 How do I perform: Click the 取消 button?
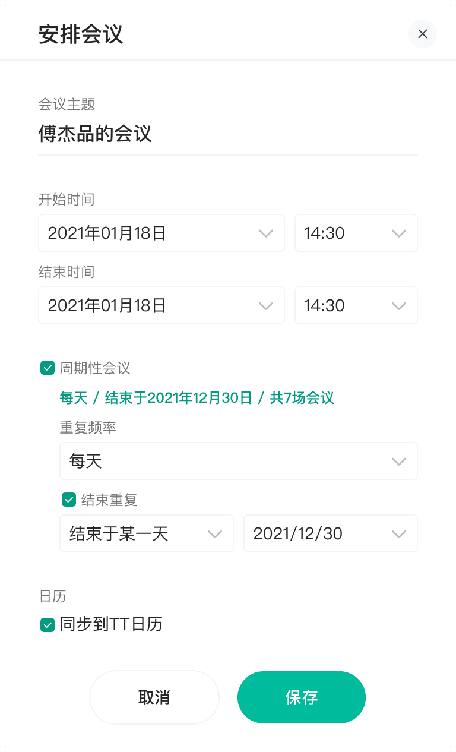(154, 697)
